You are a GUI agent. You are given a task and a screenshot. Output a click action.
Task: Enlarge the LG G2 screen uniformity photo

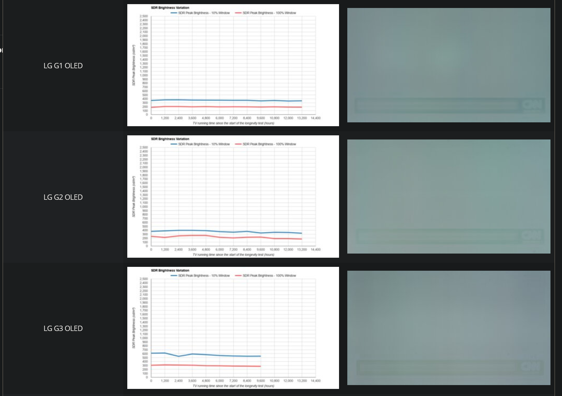[449, 197]
